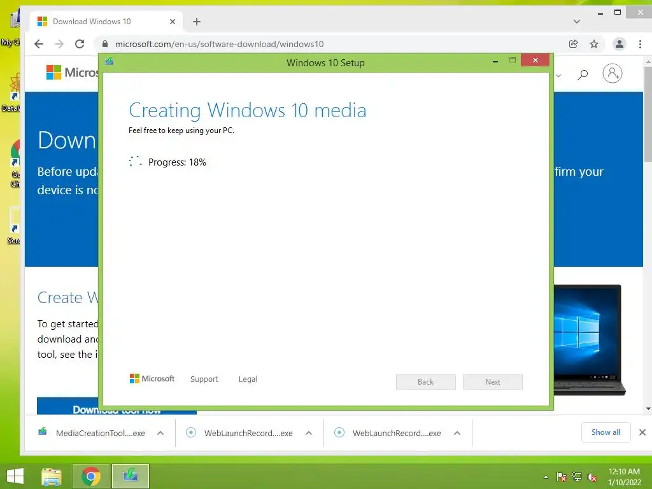Open Action Center flag icon
This screenshot has height=489, width=652.
562,477
